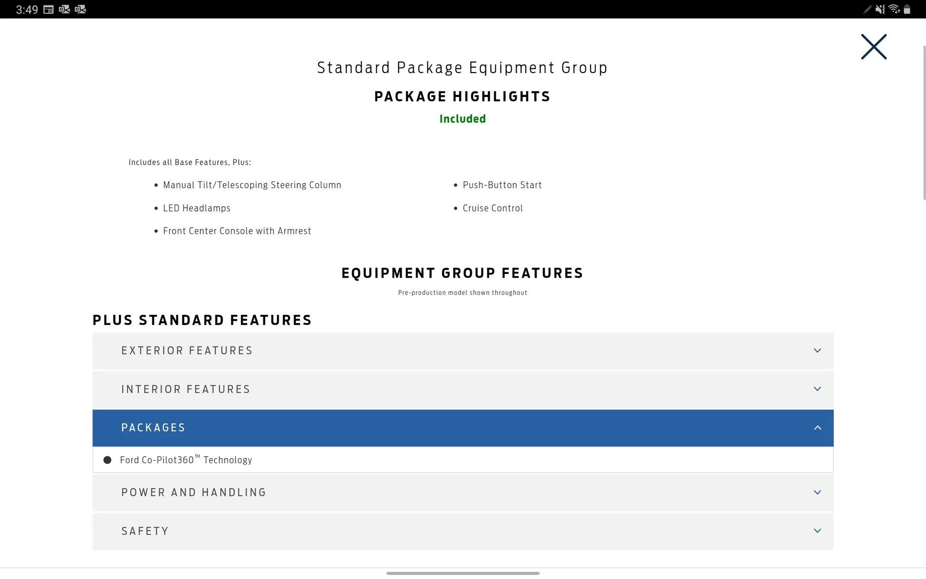
Task: Click Pre-production model shown throughout note
Action: click(x=463, y=292)
